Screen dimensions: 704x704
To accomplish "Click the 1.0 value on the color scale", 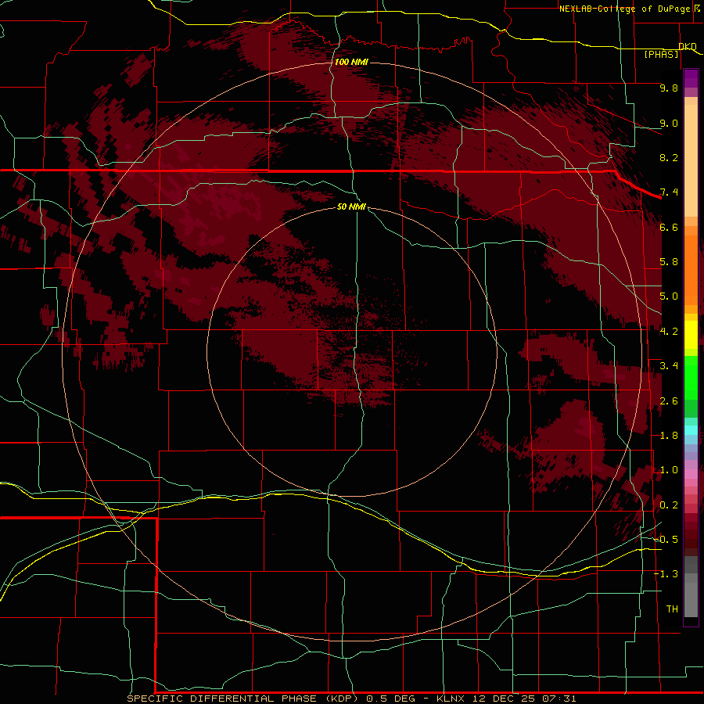I will pos(669,470).
